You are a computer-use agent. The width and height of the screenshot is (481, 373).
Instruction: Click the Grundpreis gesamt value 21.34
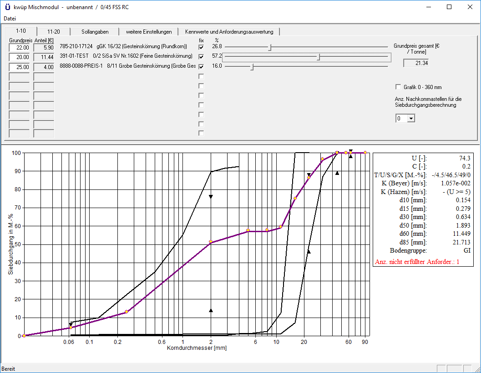coord(416,63)
